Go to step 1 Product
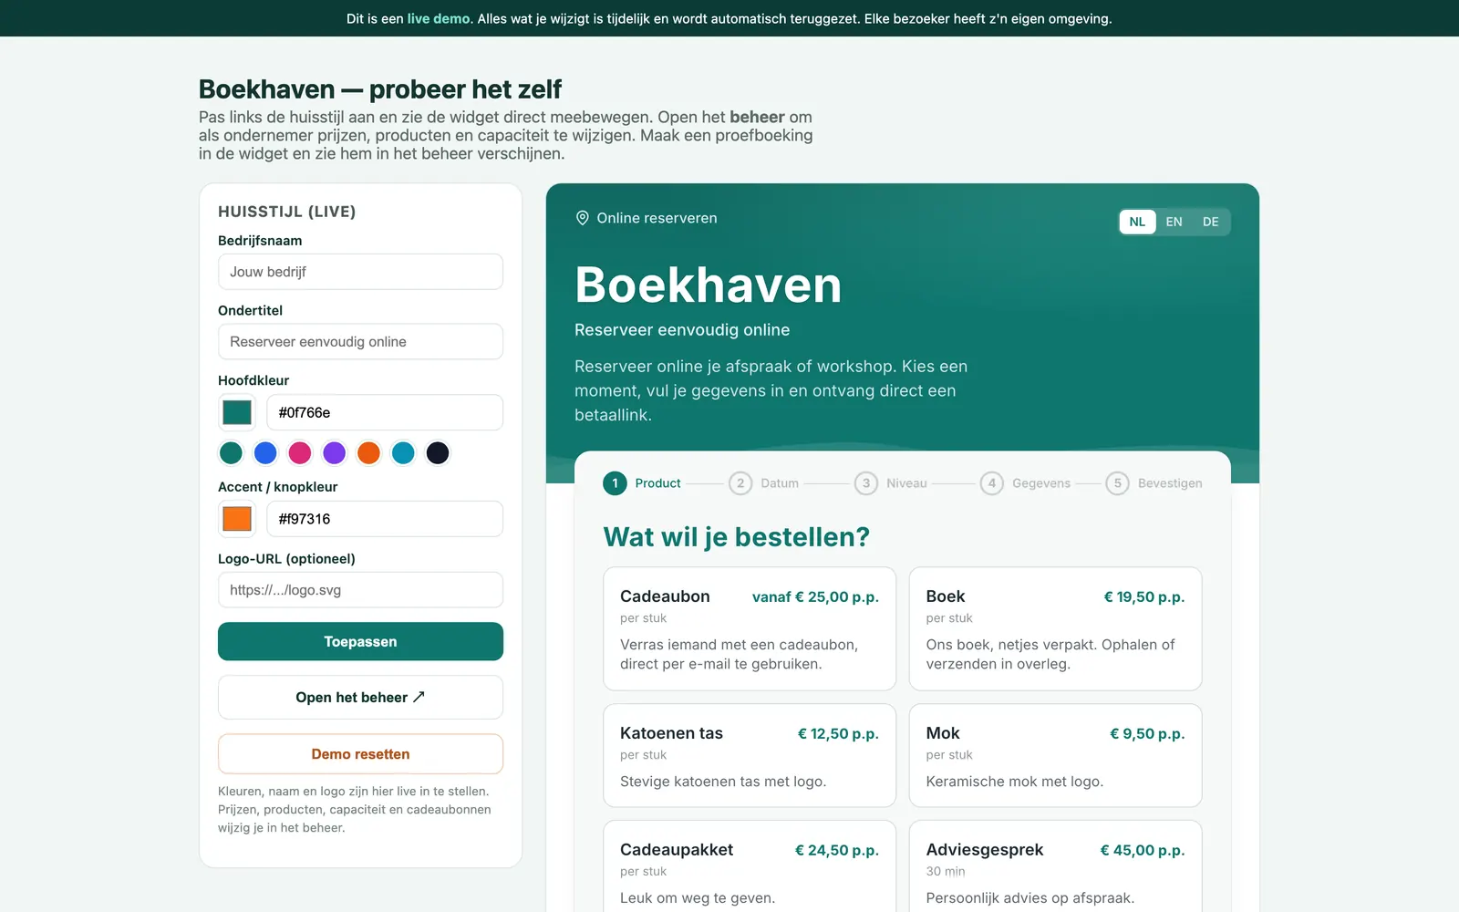 pos(642,483)
